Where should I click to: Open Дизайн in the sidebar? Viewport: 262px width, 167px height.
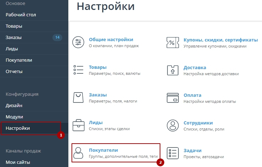(x=14, y=105)
